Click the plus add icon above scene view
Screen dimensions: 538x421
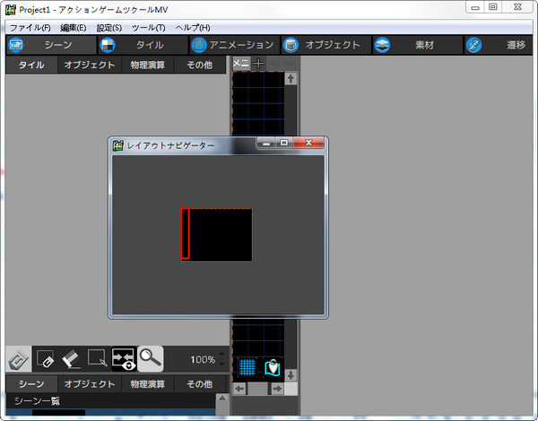coord(258,64)
